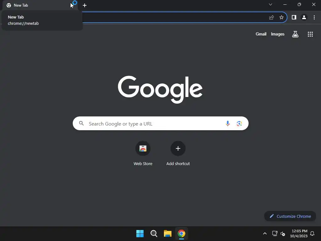Screen dimensions: 321x241
Task: Open the notifications bell
Action: point(312,233)
